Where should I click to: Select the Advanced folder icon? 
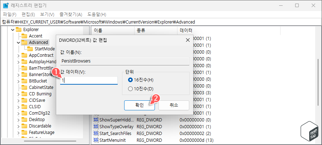click(24, 42)
